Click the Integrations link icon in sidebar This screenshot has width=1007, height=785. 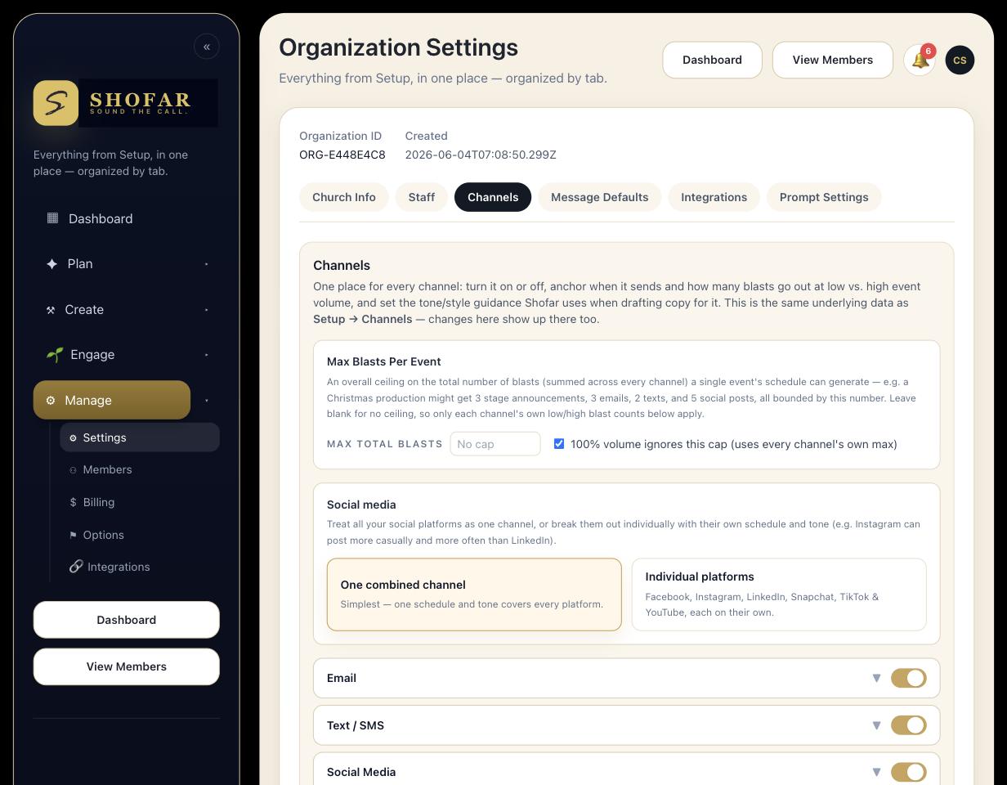click(76, 567)
